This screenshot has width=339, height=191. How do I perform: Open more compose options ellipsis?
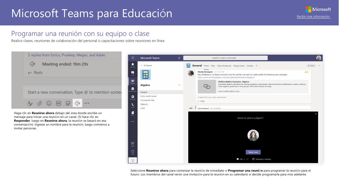pos(87,103)
